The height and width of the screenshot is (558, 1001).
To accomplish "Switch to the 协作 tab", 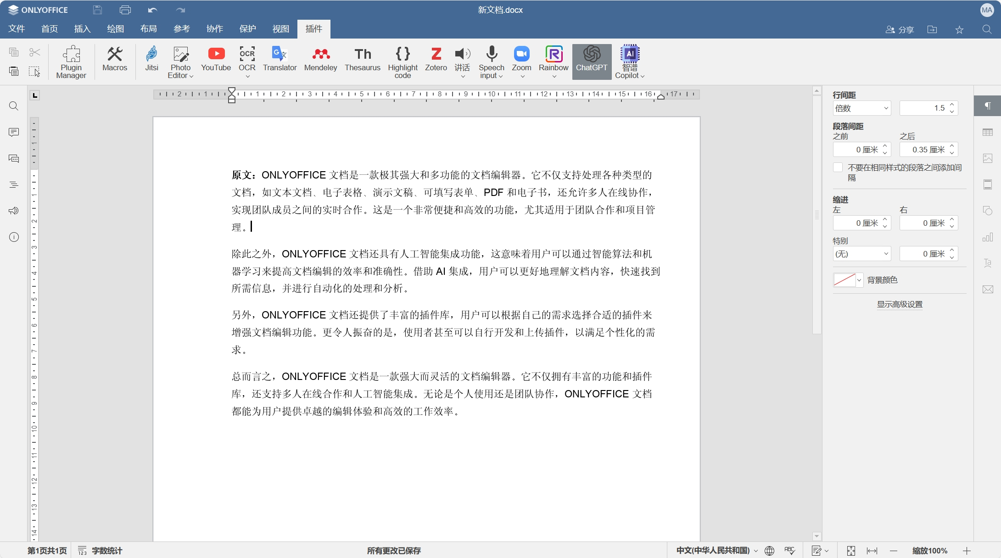I will tap(215, 29).
